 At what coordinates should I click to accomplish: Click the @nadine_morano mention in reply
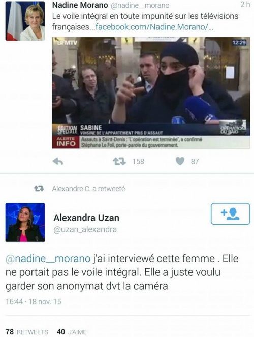point(48,259)
